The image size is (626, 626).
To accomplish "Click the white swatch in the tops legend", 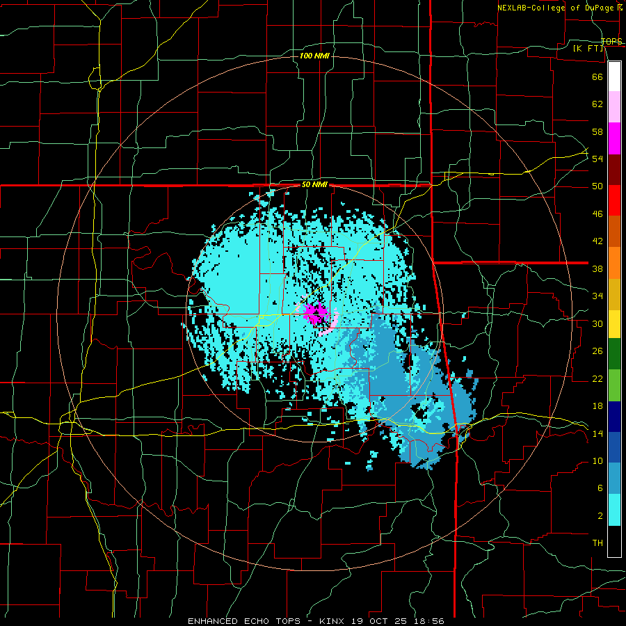I will (x=614, y=77).
